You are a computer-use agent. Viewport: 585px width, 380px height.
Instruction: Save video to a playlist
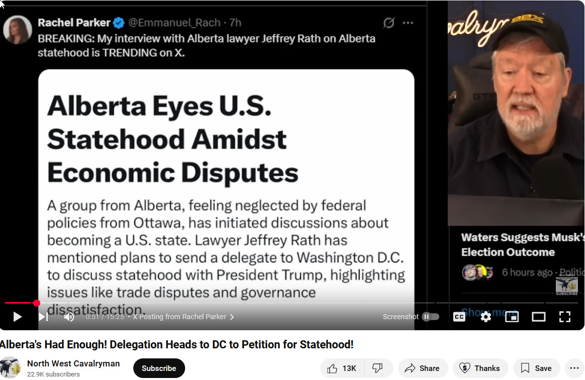tap(537, 368)
